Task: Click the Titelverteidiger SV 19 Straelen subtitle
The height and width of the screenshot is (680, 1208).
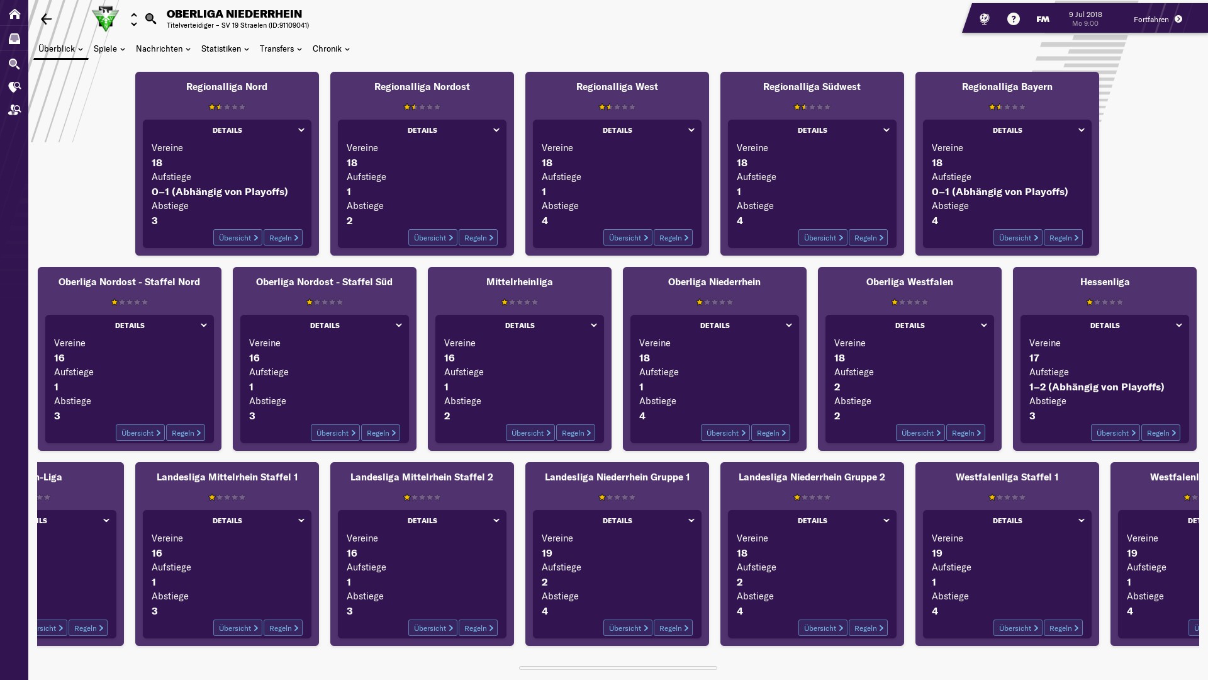Action: point(238,26)
